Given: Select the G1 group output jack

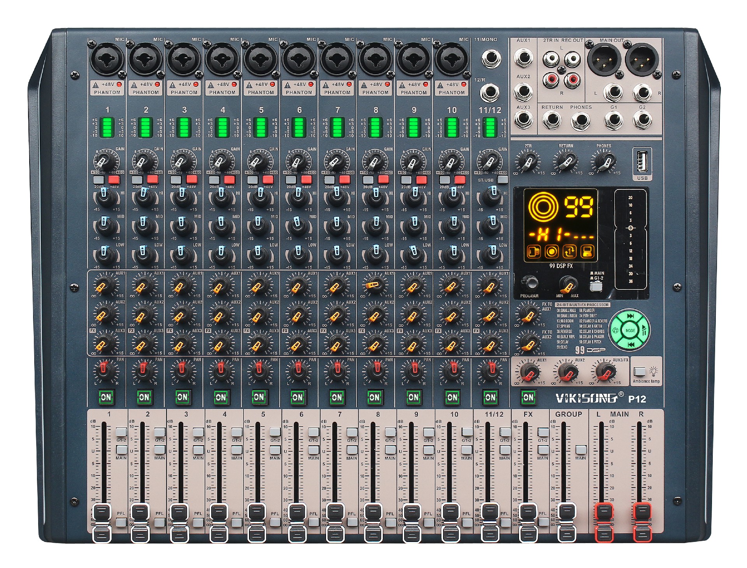Looking at the screenshot, I should [x=614, y=121].
